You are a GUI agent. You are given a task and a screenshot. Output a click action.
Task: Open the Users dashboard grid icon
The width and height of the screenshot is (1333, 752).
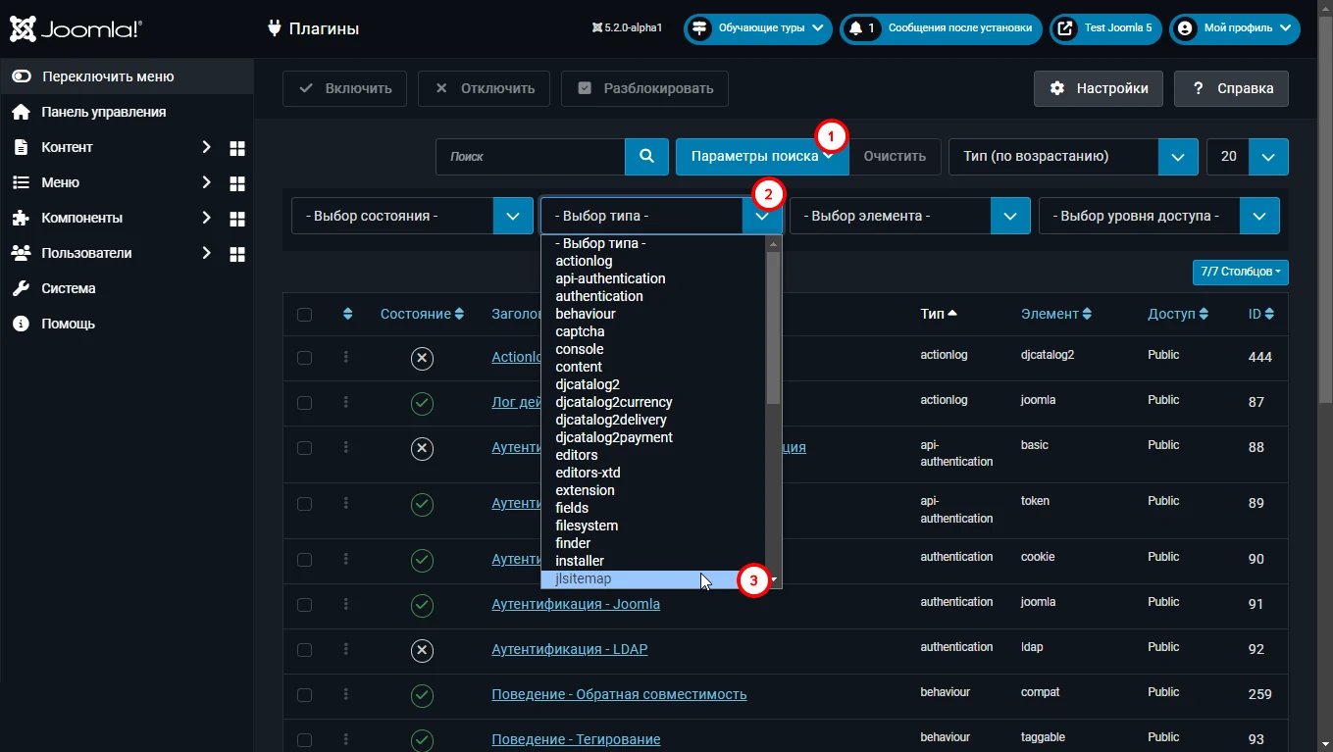pyautogui.click(x=236, y=254)
